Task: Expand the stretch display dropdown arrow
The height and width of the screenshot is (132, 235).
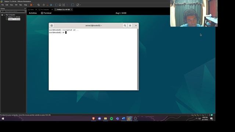Action: (80, 5)
